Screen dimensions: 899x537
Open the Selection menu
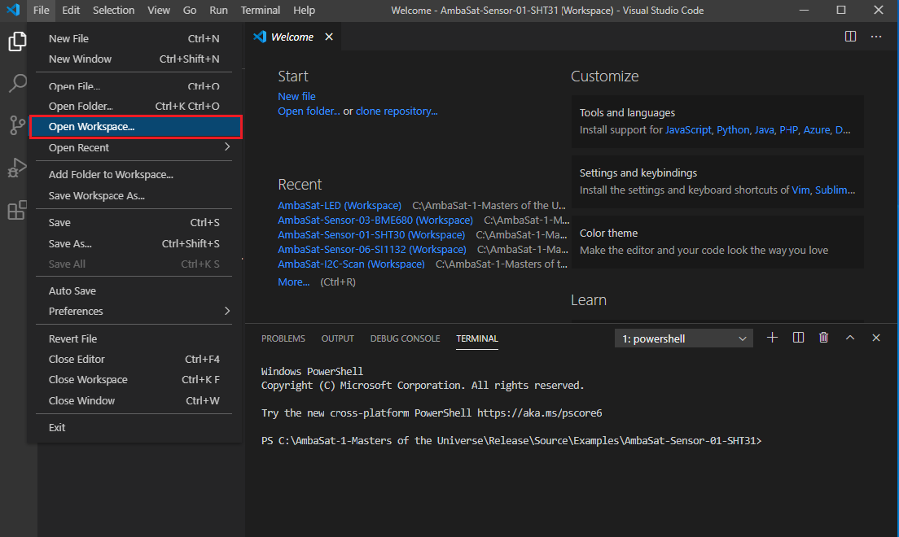click(113, 10)
